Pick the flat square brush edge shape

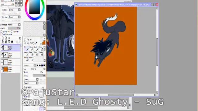point(44,65)
